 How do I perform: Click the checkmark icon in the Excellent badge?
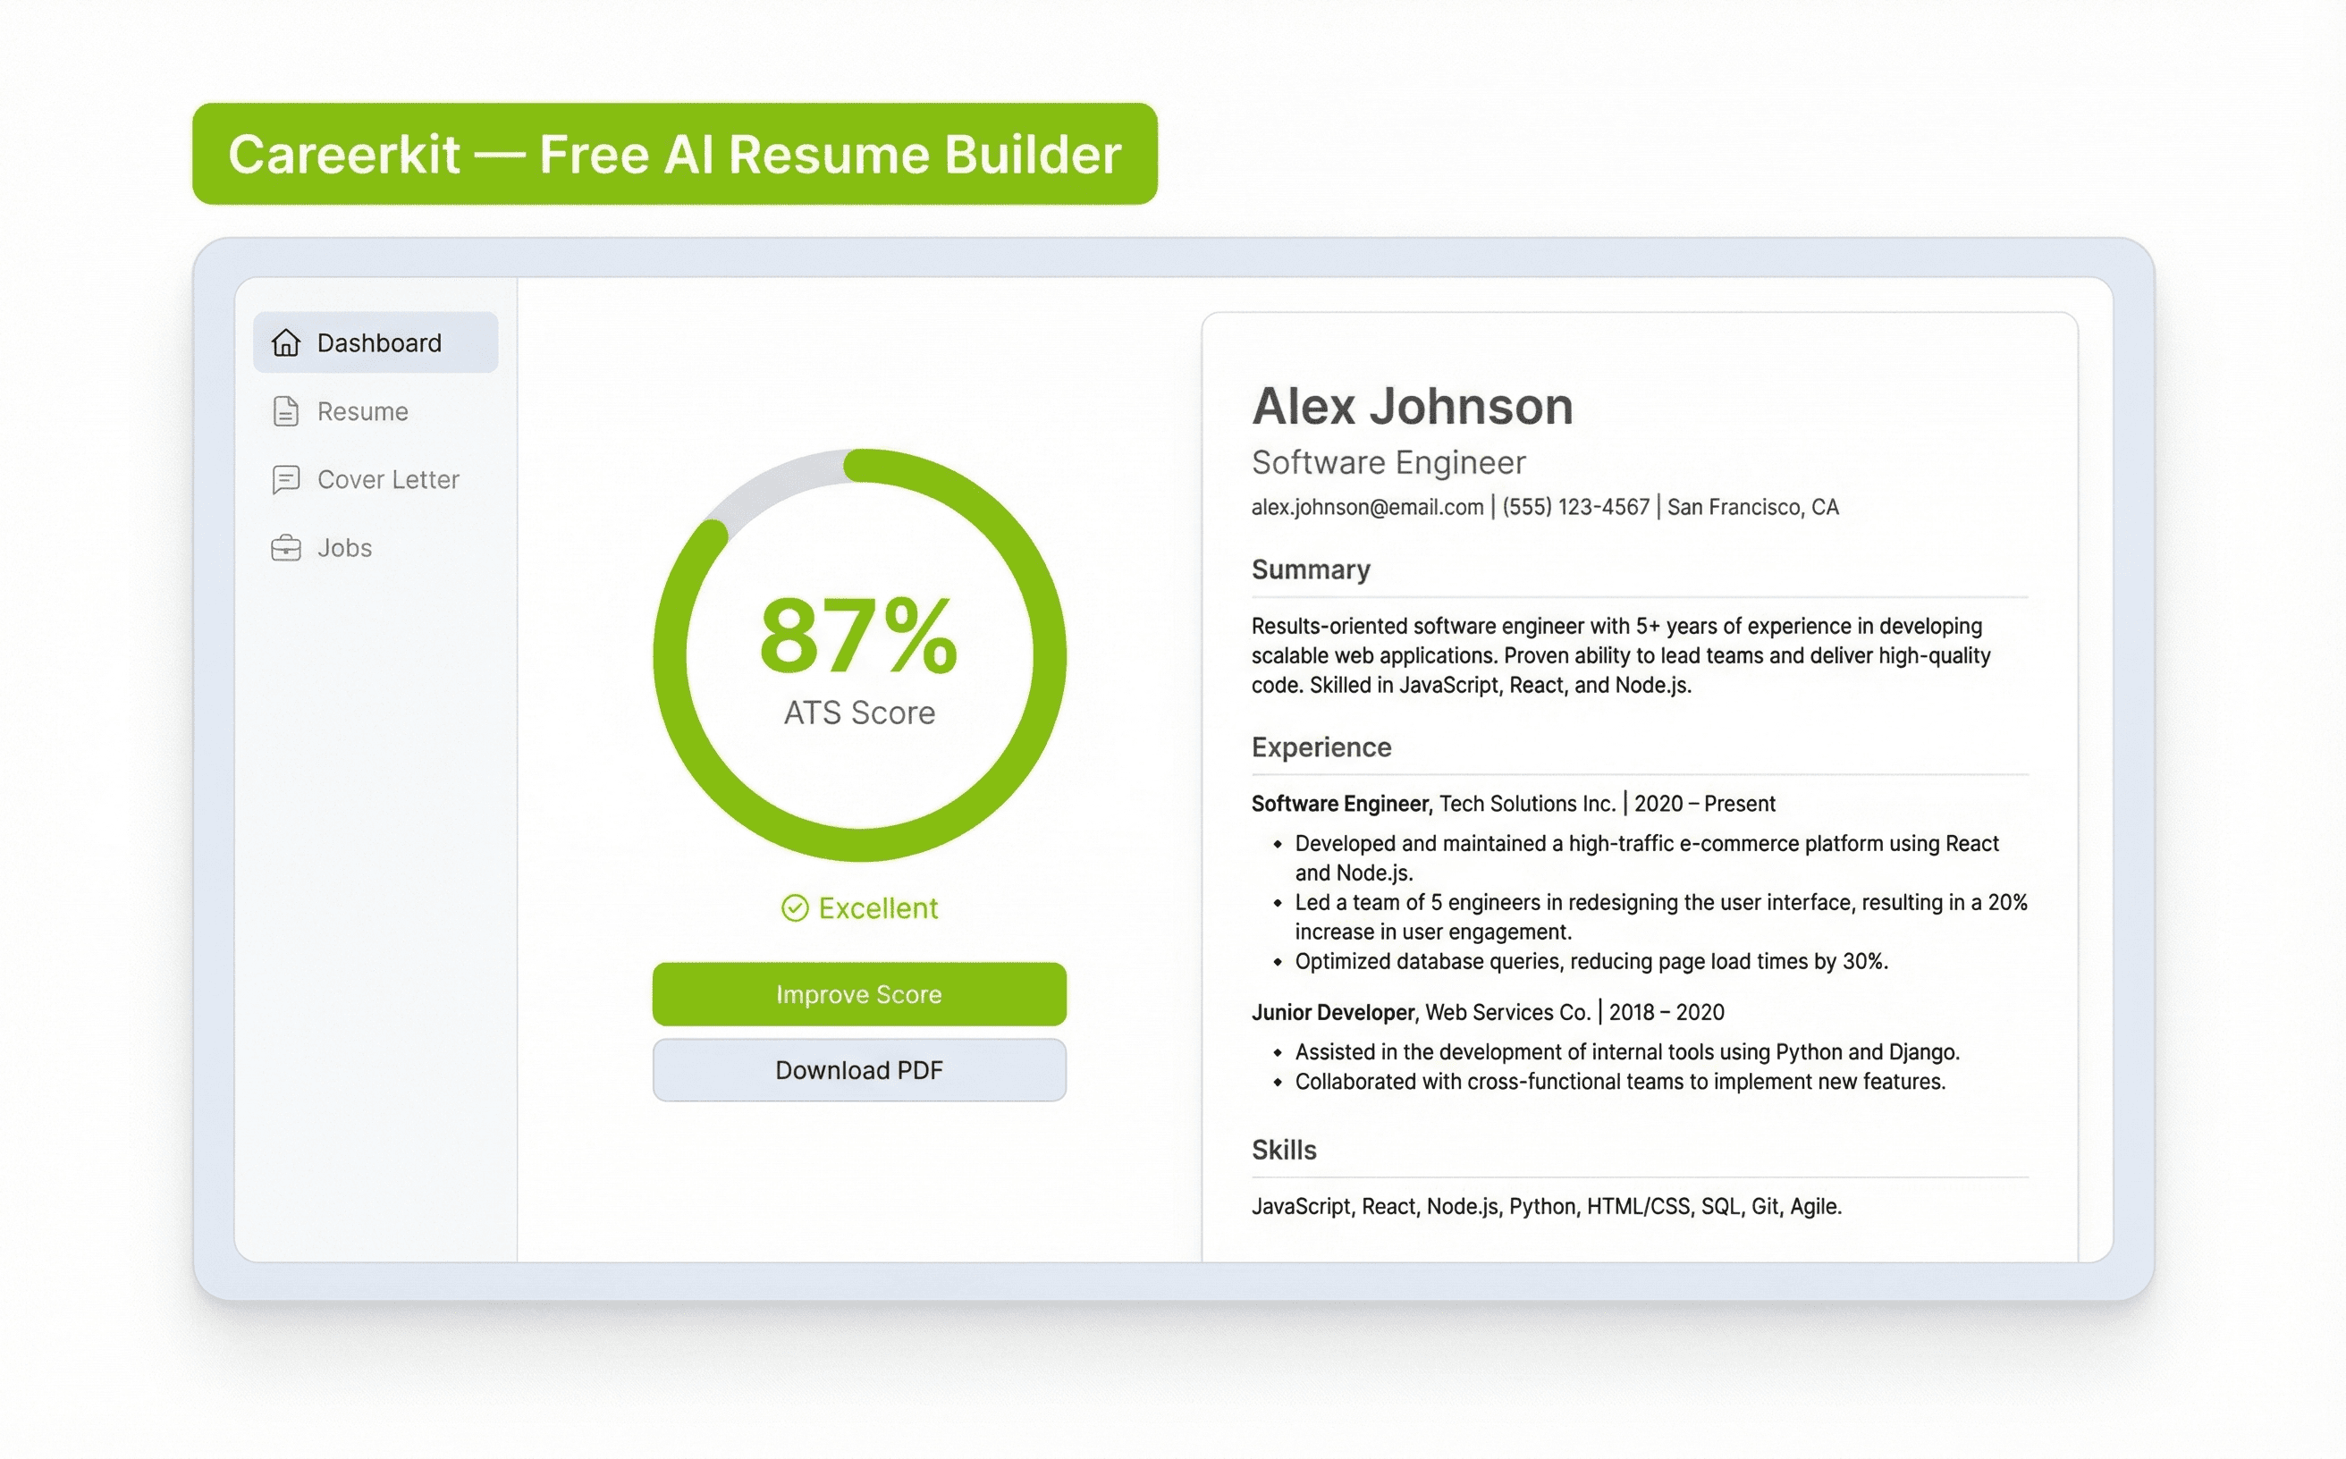click(x=793, y=908)
